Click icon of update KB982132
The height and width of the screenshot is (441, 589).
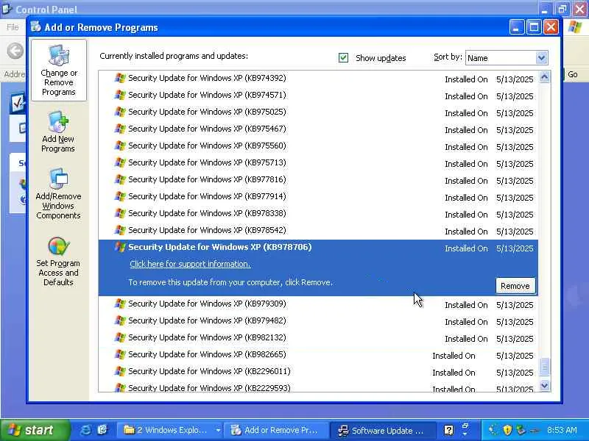(x=120, y=337)
